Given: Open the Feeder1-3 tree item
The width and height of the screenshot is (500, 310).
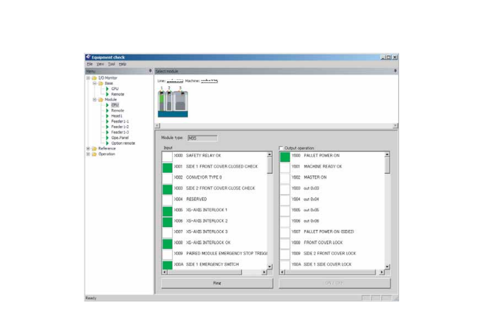Looking at the screenshot, I should [x=120, y=132].
